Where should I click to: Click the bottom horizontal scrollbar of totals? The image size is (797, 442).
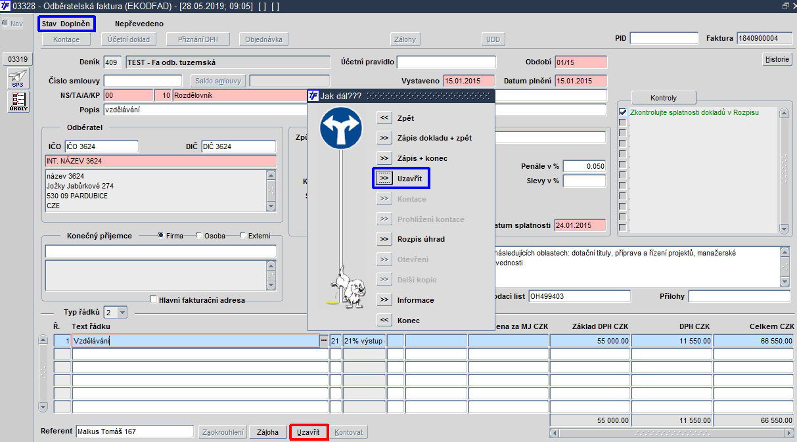670,433
